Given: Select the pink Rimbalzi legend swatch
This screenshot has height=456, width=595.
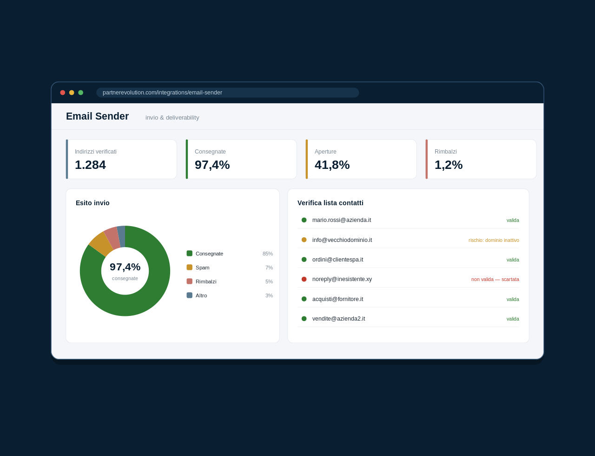Looking at the screenshot, I should [x=190, y=282].
